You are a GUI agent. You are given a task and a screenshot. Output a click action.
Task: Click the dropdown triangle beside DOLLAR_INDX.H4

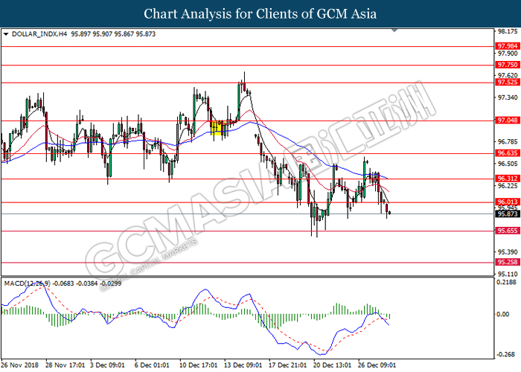[6, 34]
